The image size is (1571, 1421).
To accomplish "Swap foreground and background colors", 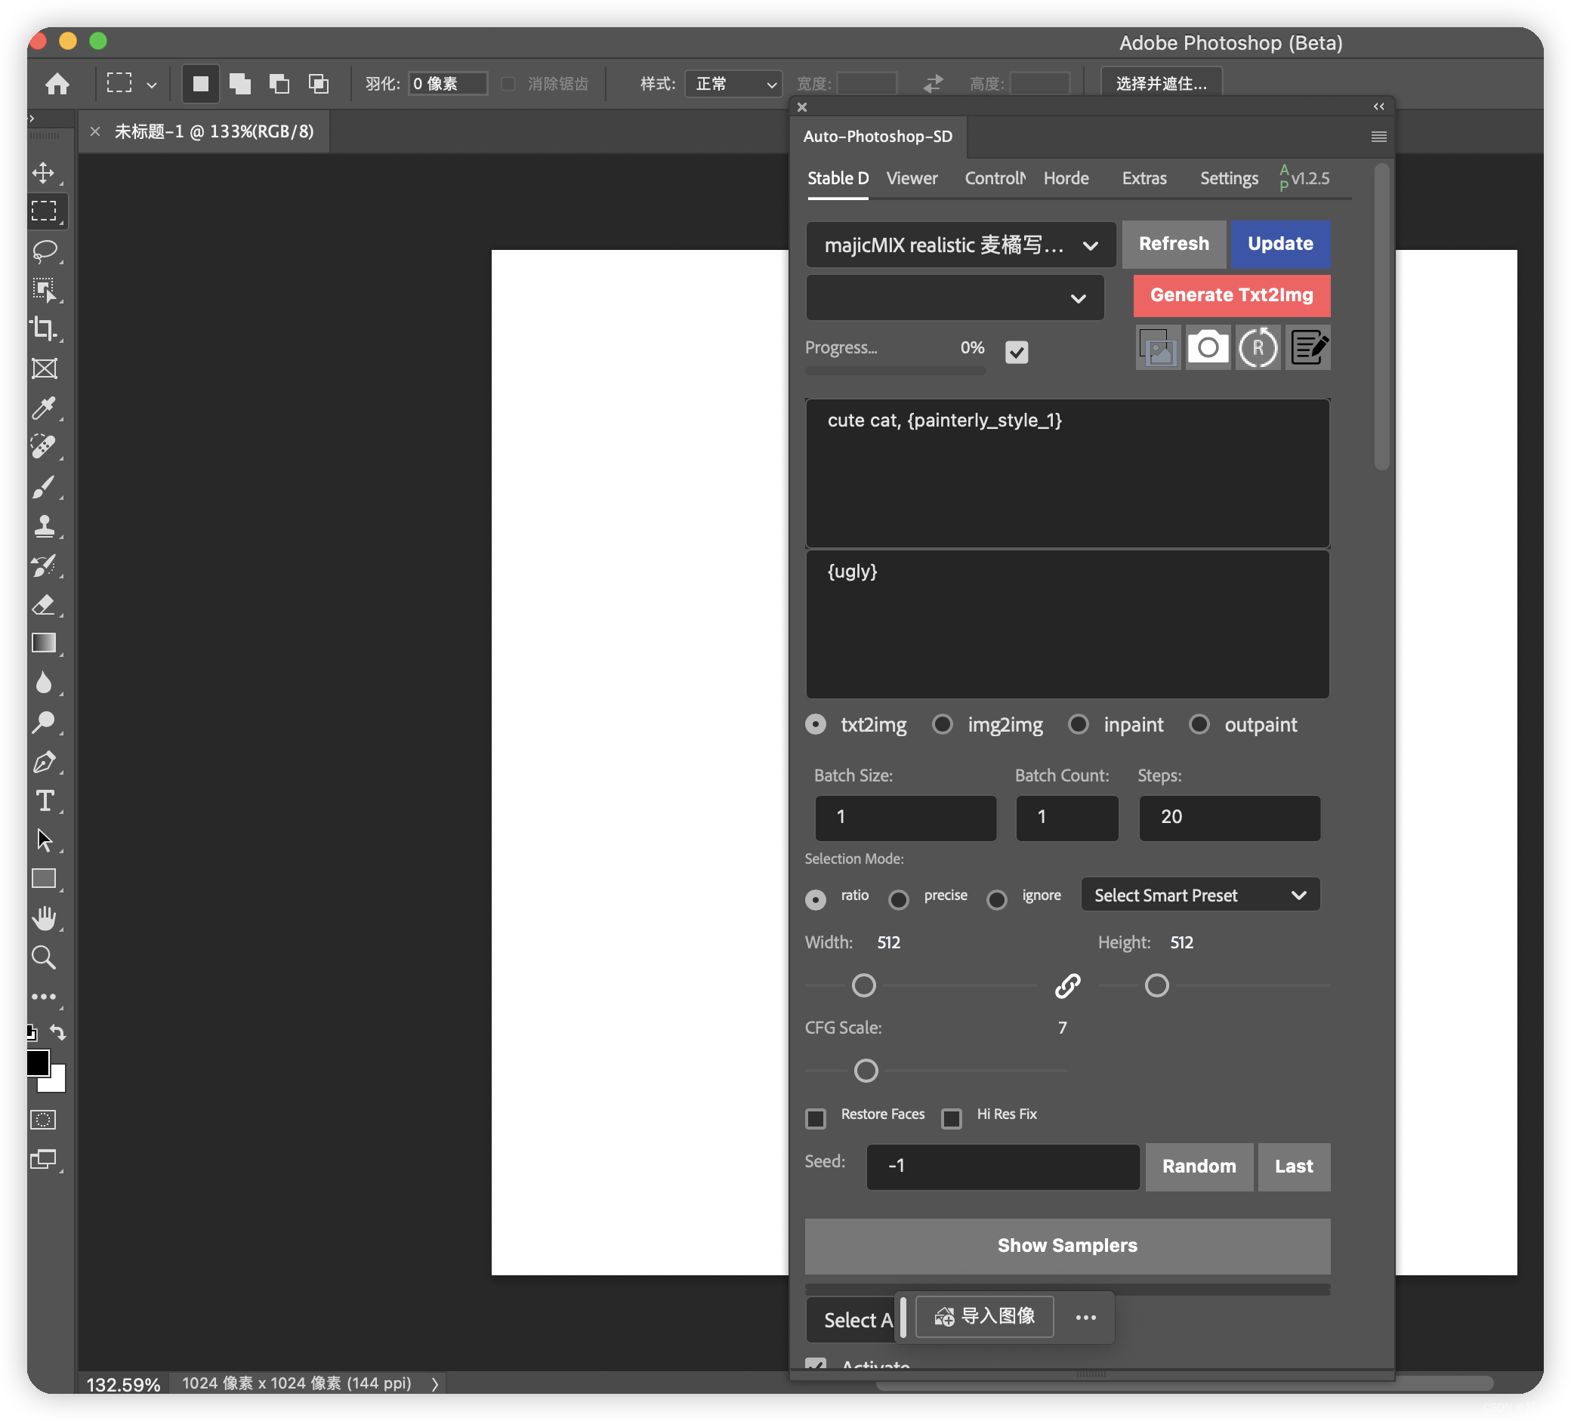I will click(x=57, y=1032).
